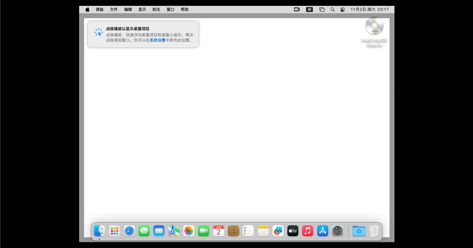Viewport: 473px width, 248px height.
Task: Open Finder from the Dock
Action: [99, 231]
